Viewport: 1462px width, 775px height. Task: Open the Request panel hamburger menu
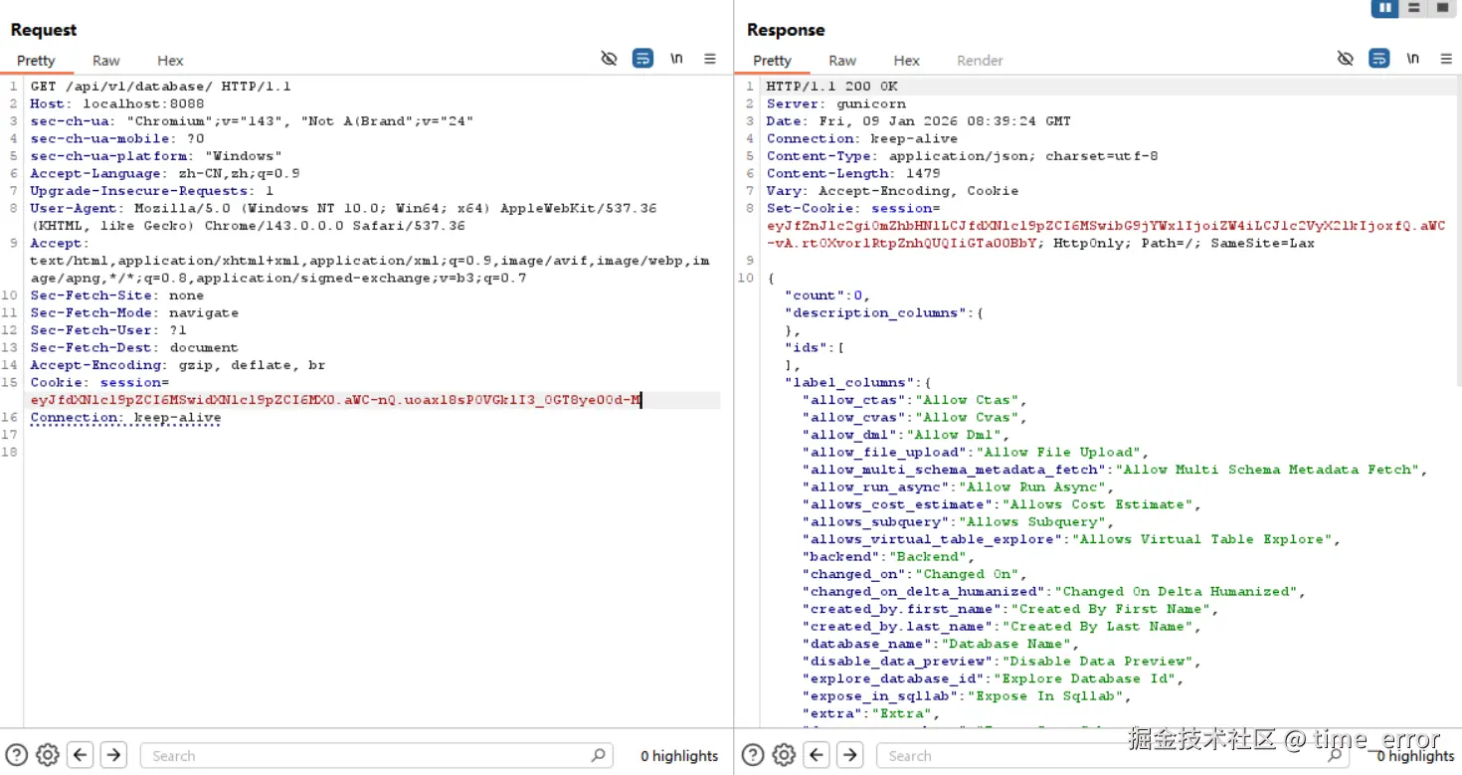point(710,58)
